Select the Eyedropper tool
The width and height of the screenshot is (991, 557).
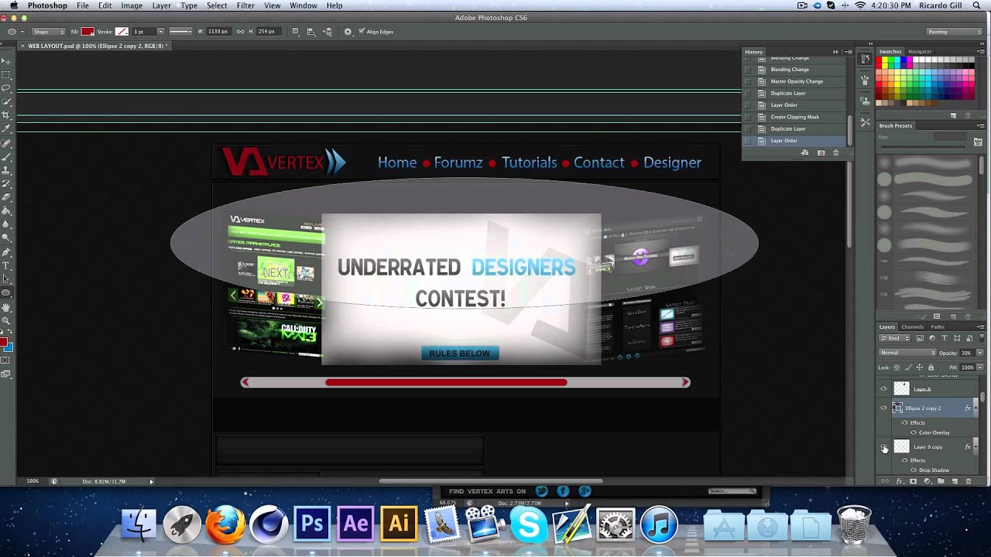6,129
